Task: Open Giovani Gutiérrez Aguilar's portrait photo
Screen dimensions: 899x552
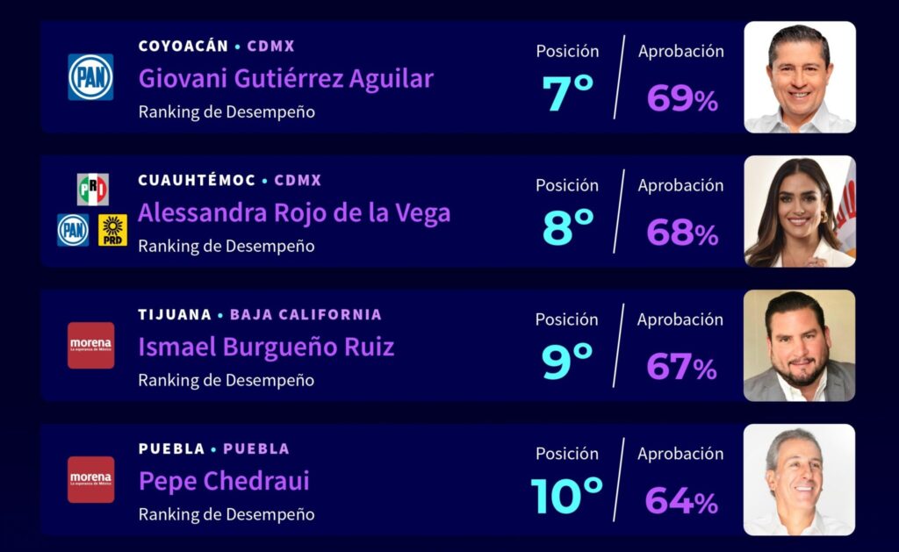Action: point(799,77)
